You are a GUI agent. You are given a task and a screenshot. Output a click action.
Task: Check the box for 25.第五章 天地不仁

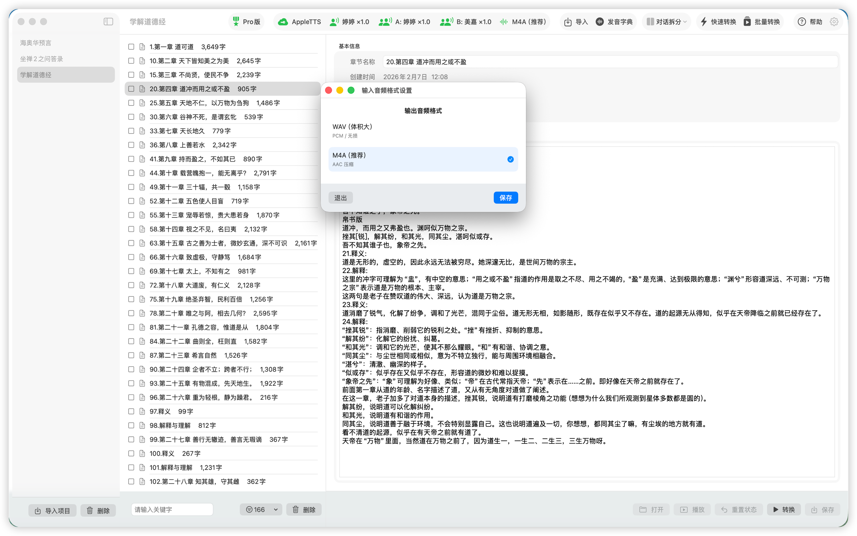tap(131, 103)
